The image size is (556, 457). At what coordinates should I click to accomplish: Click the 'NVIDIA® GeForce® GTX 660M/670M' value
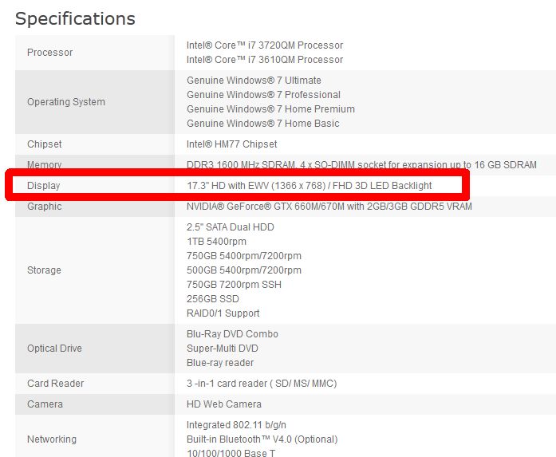tap(329, 207)
